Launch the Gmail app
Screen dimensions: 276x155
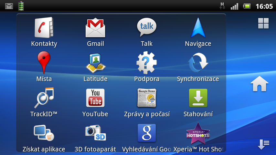click(95, 32)
